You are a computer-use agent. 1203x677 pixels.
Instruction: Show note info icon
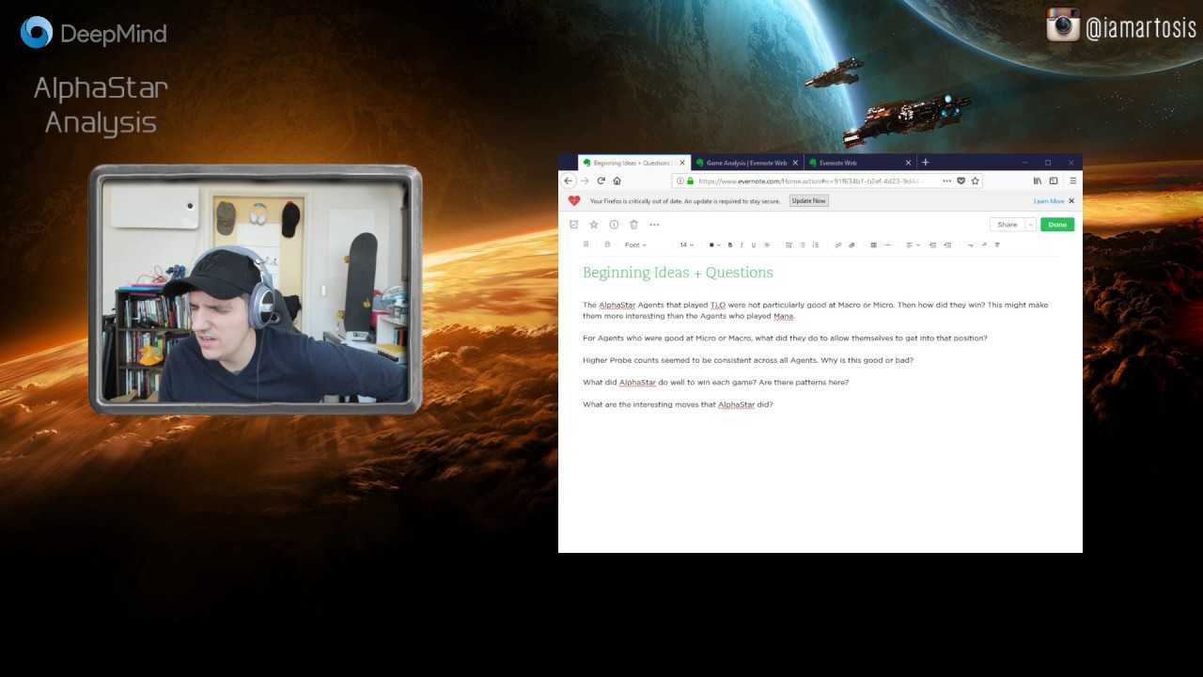pyautogui.click(x=614, y=225)
